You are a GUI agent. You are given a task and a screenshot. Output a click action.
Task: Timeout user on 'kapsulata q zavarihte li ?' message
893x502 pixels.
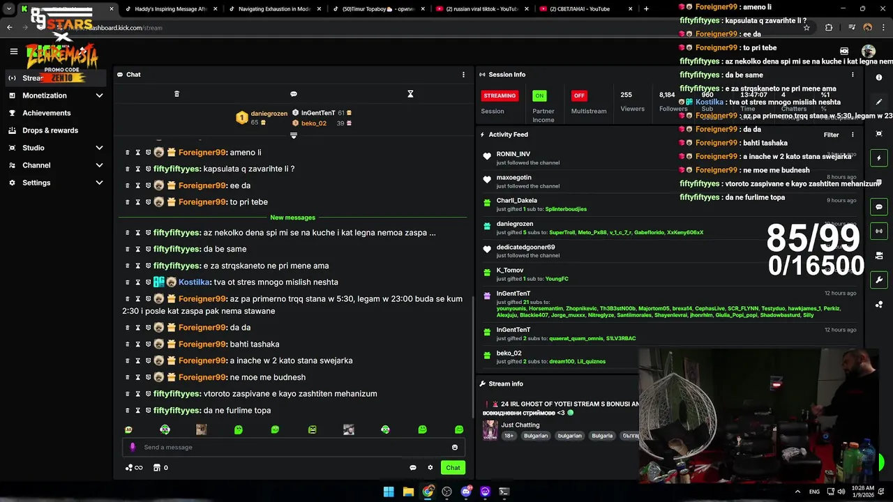[137, 169]
